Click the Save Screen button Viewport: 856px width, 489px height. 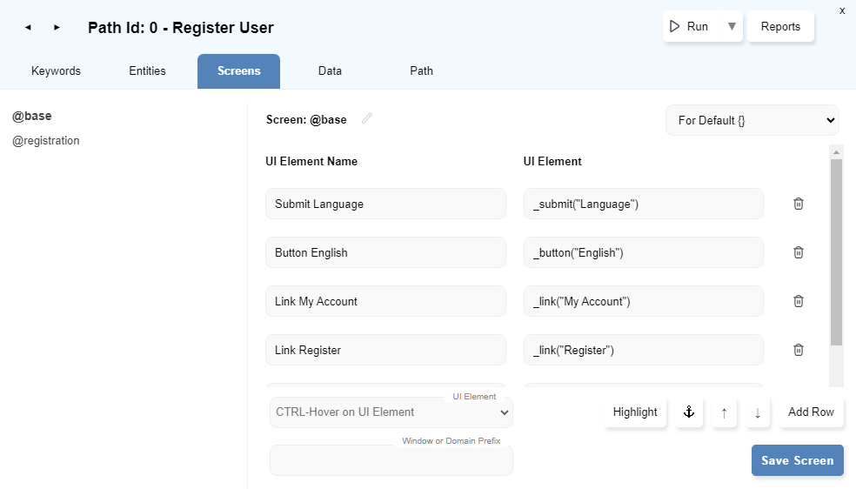[797, 461]
